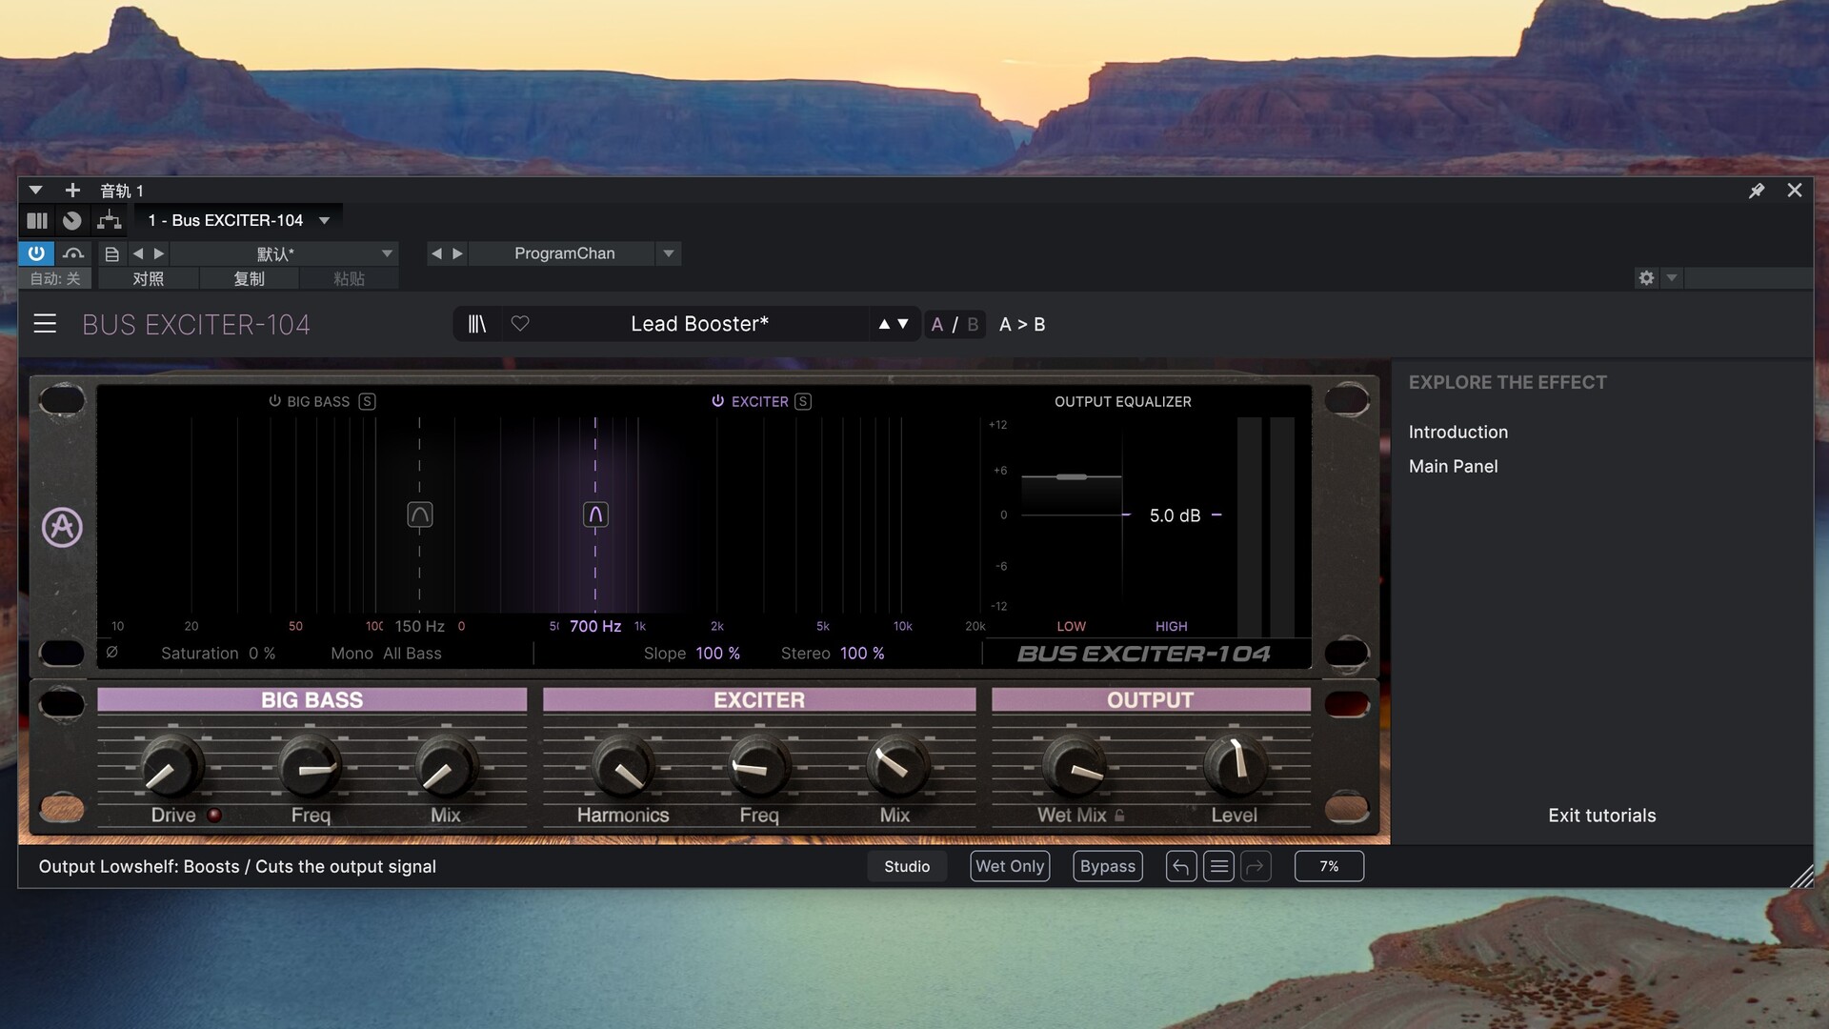Switch to state B

(973, 324)
